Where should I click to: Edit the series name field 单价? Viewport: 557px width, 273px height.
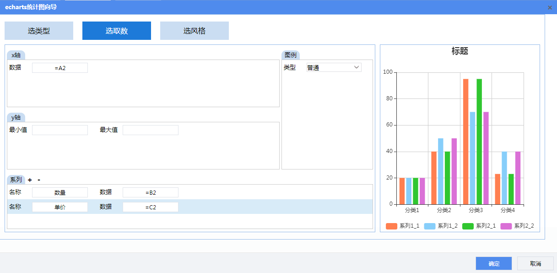pos(60,207)
